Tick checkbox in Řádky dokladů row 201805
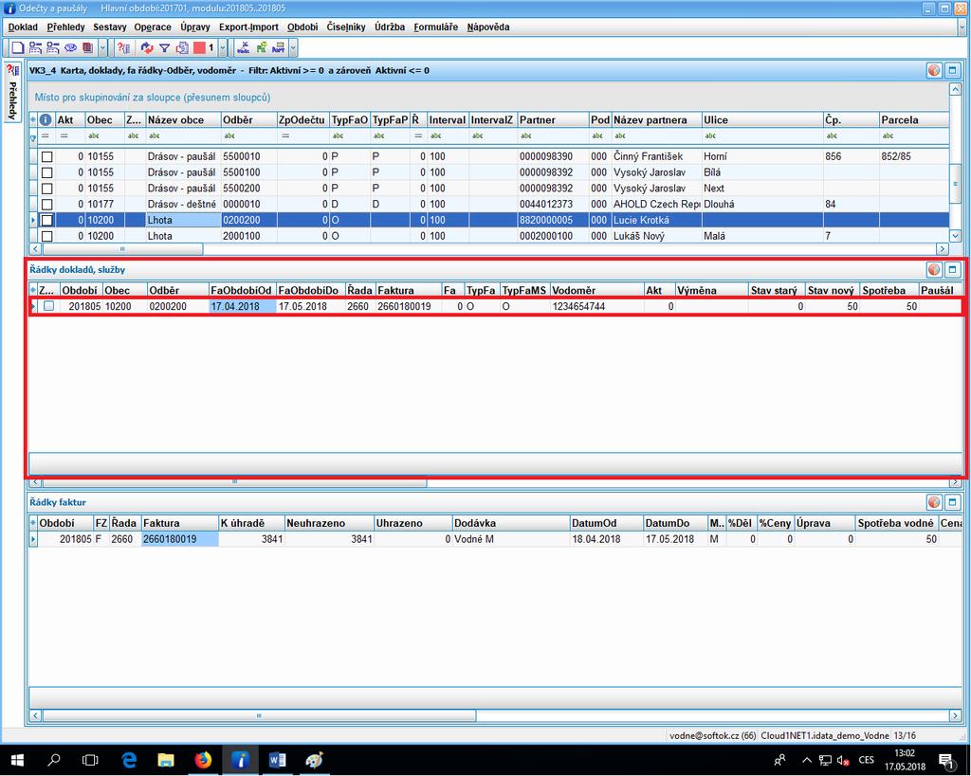This screenshot has height=776, width=971. click(x=49, y=306)
